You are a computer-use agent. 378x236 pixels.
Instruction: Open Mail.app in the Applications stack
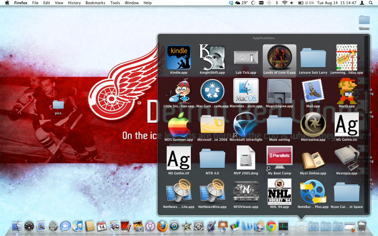tap(313, 91)
